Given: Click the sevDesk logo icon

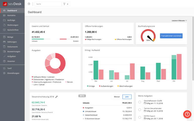Looking at the screenshot, I should click(x=5, y=4).
